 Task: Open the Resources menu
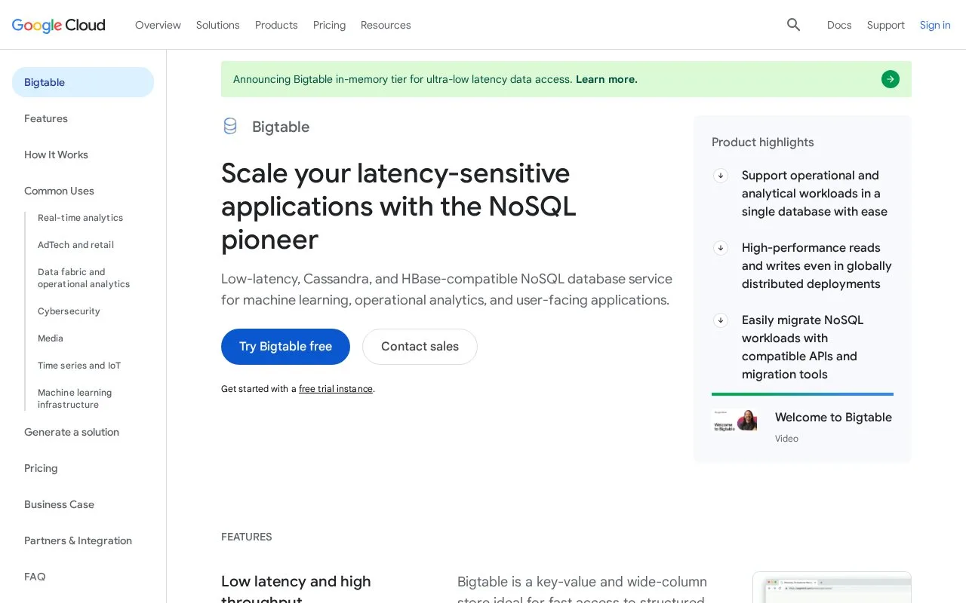pos(386,25)
